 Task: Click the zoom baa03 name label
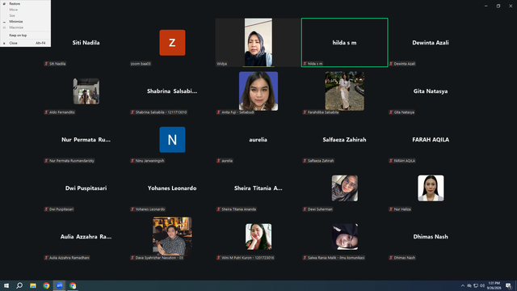[141, 64]
